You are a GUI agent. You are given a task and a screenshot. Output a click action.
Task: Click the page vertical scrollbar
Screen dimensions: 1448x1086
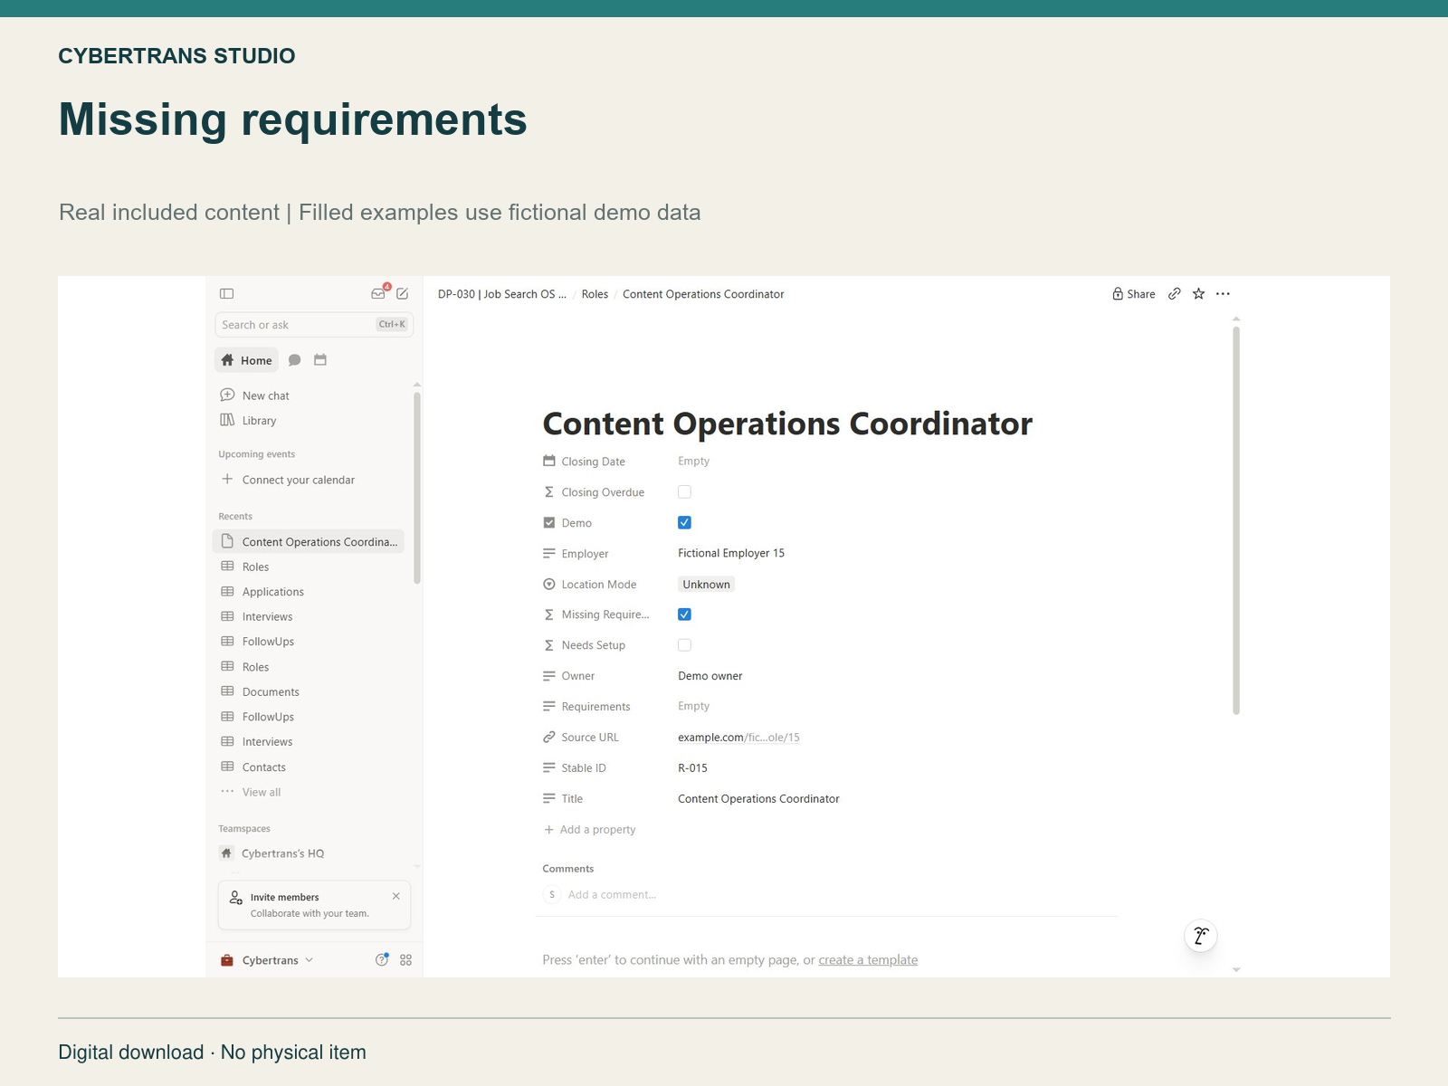pyautogui.click(x=1236, y=520)
